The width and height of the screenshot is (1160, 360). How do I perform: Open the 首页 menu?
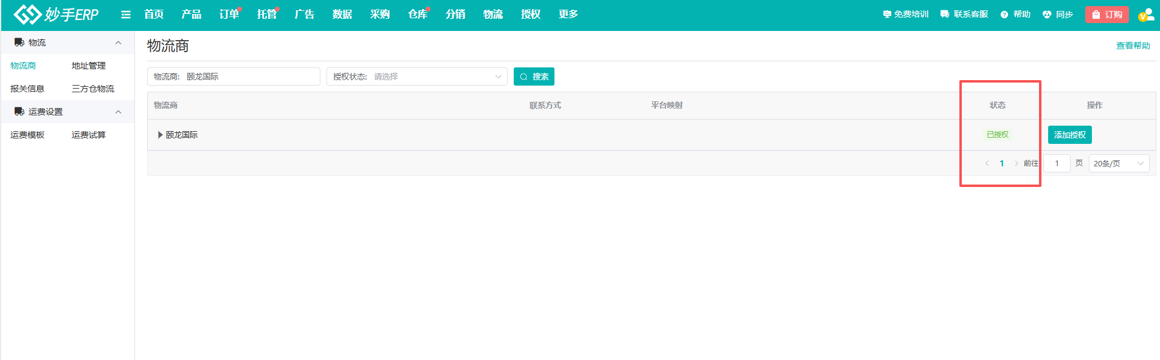click(154, 14)
